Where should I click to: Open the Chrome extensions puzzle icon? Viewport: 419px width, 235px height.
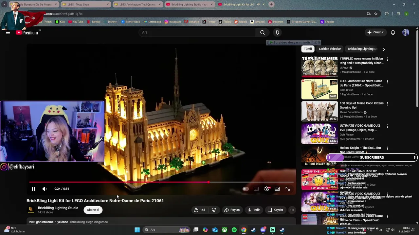coord(387,14)
